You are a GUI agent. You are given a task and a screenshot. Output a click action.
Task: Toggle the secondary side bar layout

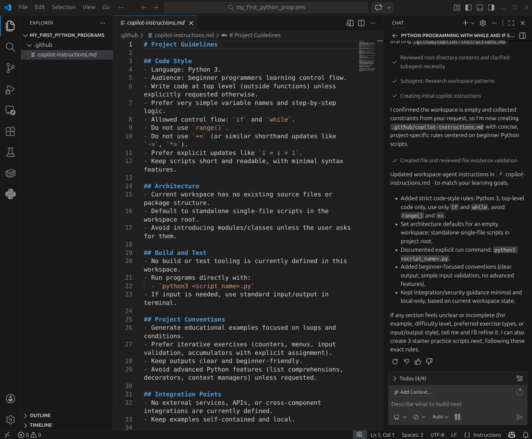pyautogui.click(x=491, y=8)
